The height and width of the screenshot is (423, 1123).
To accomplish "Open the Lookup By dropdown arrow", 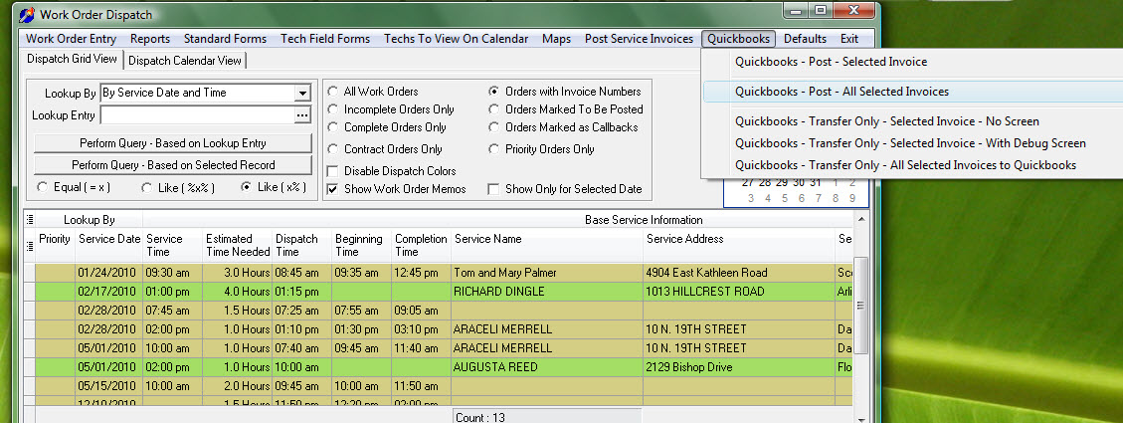I will (x=302, y=94).
